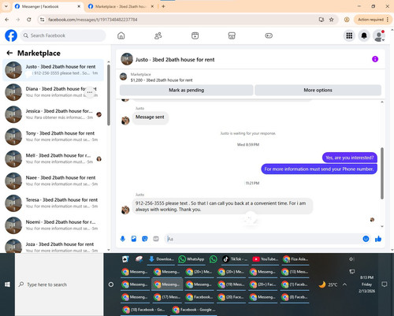Send a thumbs up like
This screenshot has height=316, width=394.
[x=378, y=239]
